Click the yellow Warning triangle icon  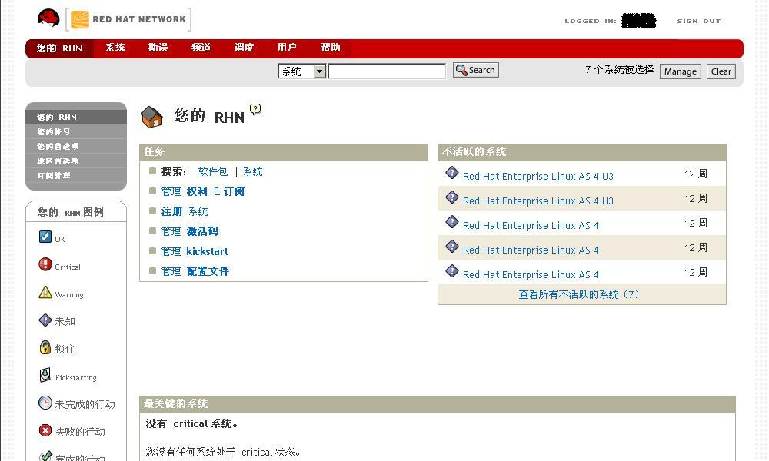point(45,293)
